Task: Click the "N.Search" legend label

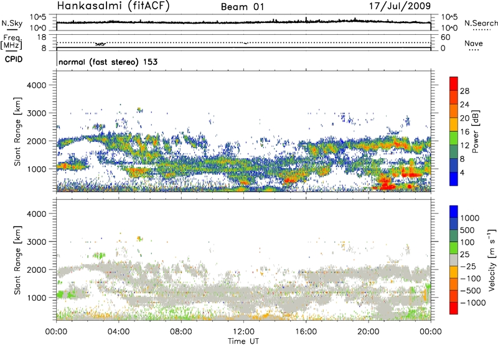Action: pyautogui.click(x=481, y=23)
